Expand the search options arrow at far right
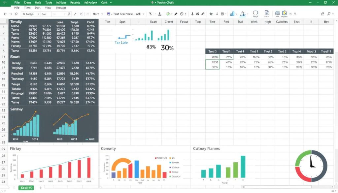 coord(333,14)
